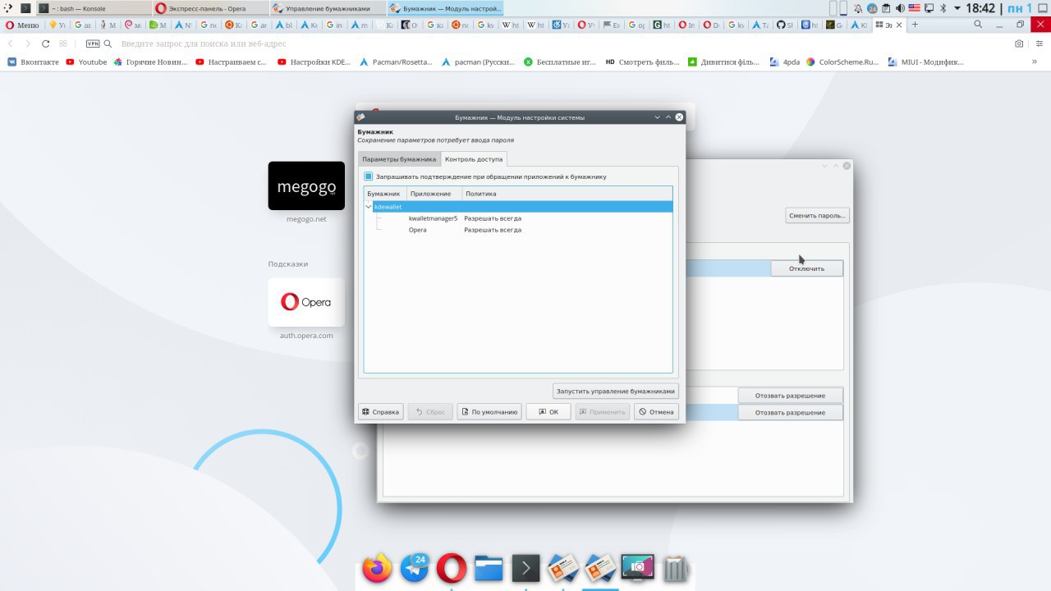Open Opera easy setup sliders icon
1051x591 pixels.
[1040, 44]
